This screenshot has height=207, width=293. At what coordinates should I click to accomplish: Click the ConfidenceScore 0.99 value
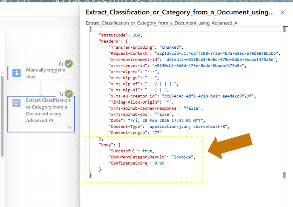[159, 163]
